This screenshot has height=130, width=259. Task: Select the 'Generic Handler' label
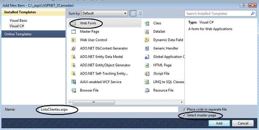[x=166, y=48]
